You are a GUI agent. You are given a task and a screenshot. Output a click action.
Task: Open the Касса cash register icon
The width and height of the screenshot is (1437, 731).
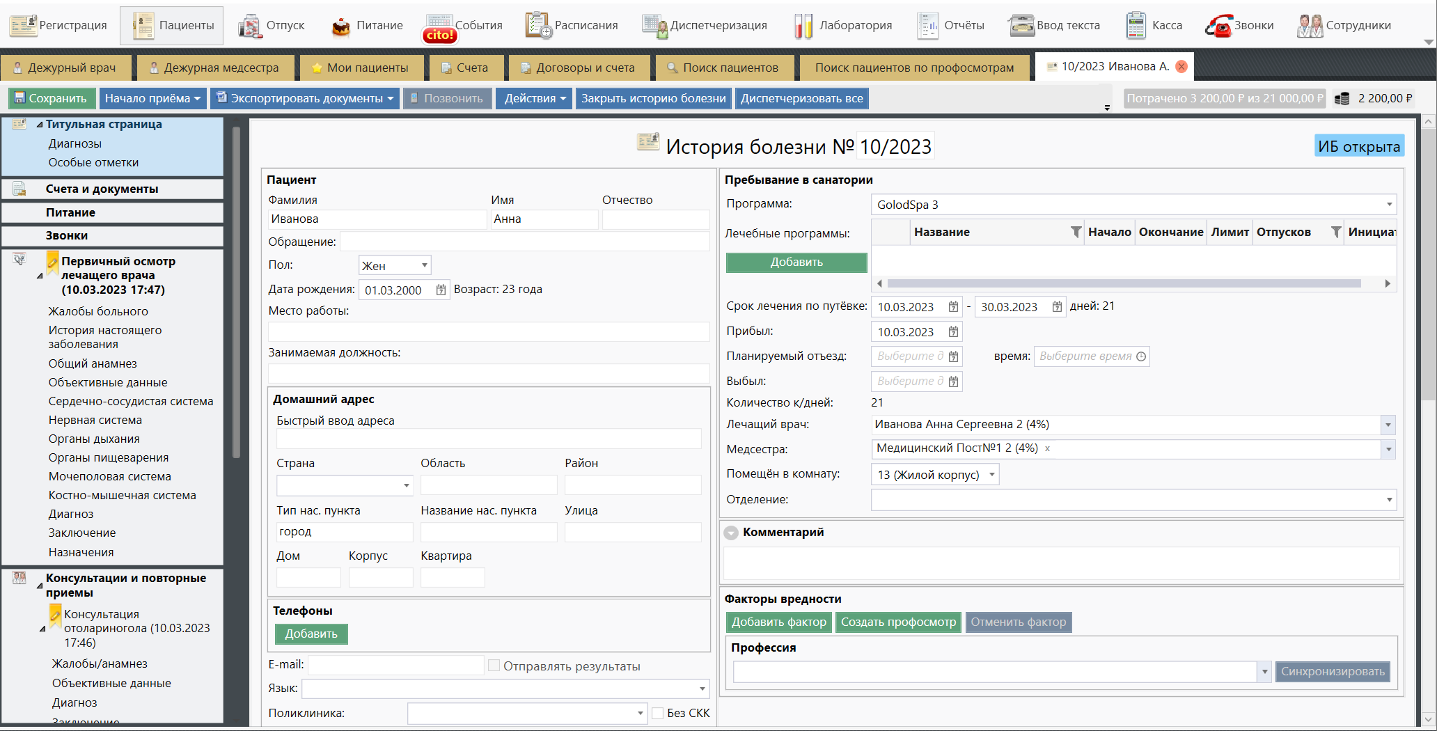[x=1136, y=26]
